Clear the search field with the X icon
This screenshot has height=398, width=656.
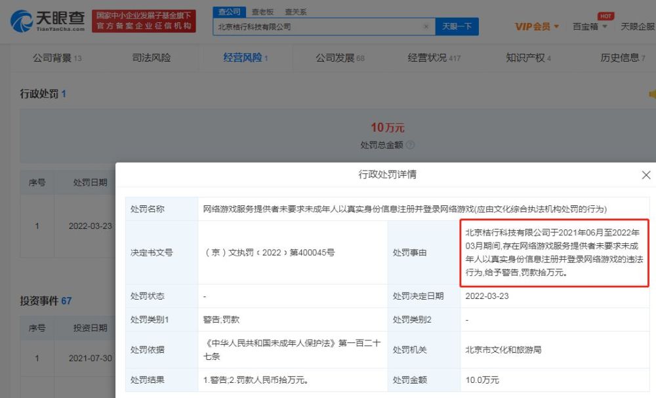[426, 27]
